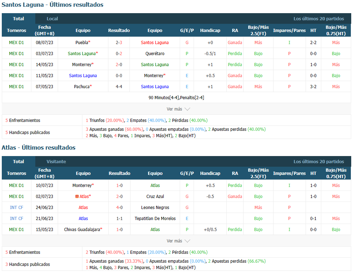Select INT CF in 21/06/23 row
The width and height of the screenshot is (353, 273).
coord(16,219)
